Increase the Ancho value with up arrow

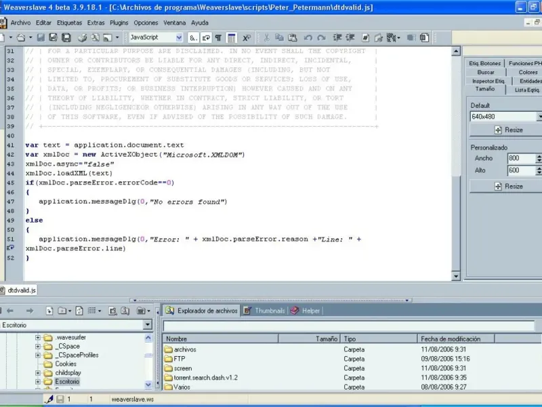[x=539, y=156]
